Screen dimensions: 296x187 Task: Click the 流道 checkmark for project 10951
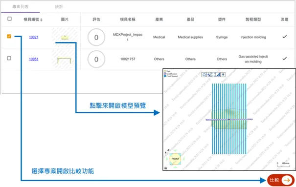[284, 59]
